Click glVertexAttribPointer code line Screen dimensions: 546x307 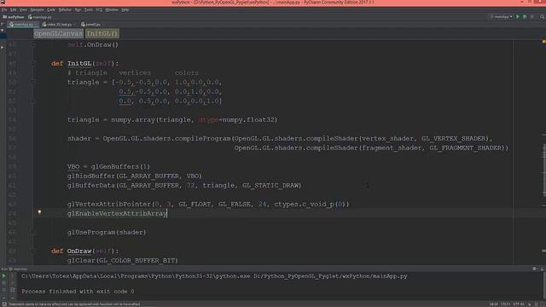[208, 204]
